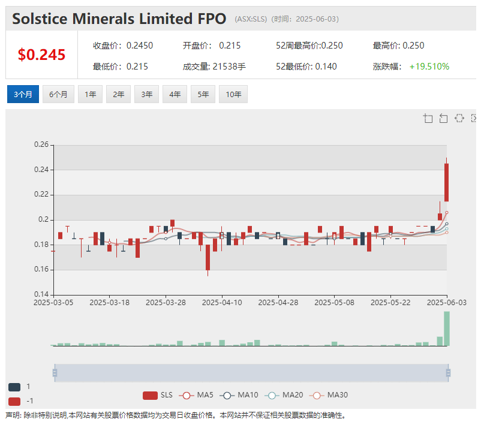
Task: Click the latest red candlestick near 0.24
Action: click(447, 182)
